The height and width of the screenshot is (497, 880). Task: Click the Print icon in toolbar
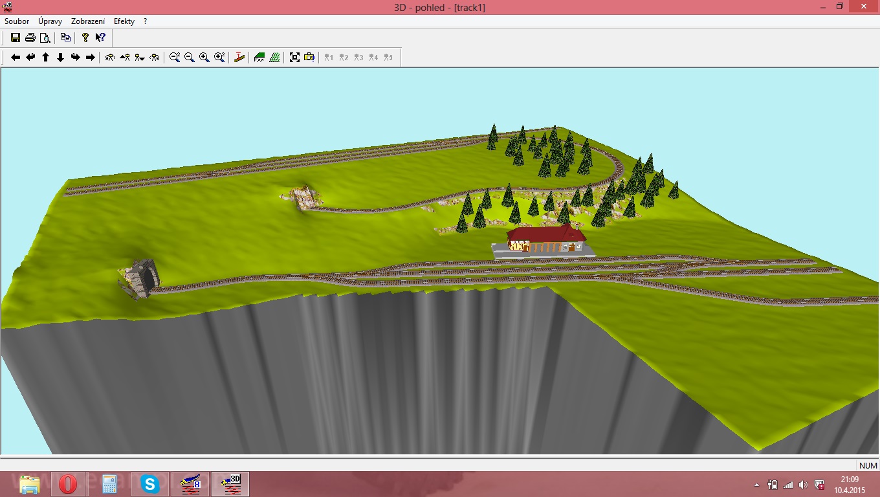(x=30, y=38)
